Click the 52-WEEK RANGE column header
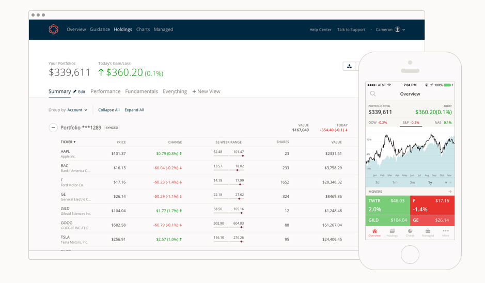The image size is (485, 283). pyautogui.click(x=229, y=142)
